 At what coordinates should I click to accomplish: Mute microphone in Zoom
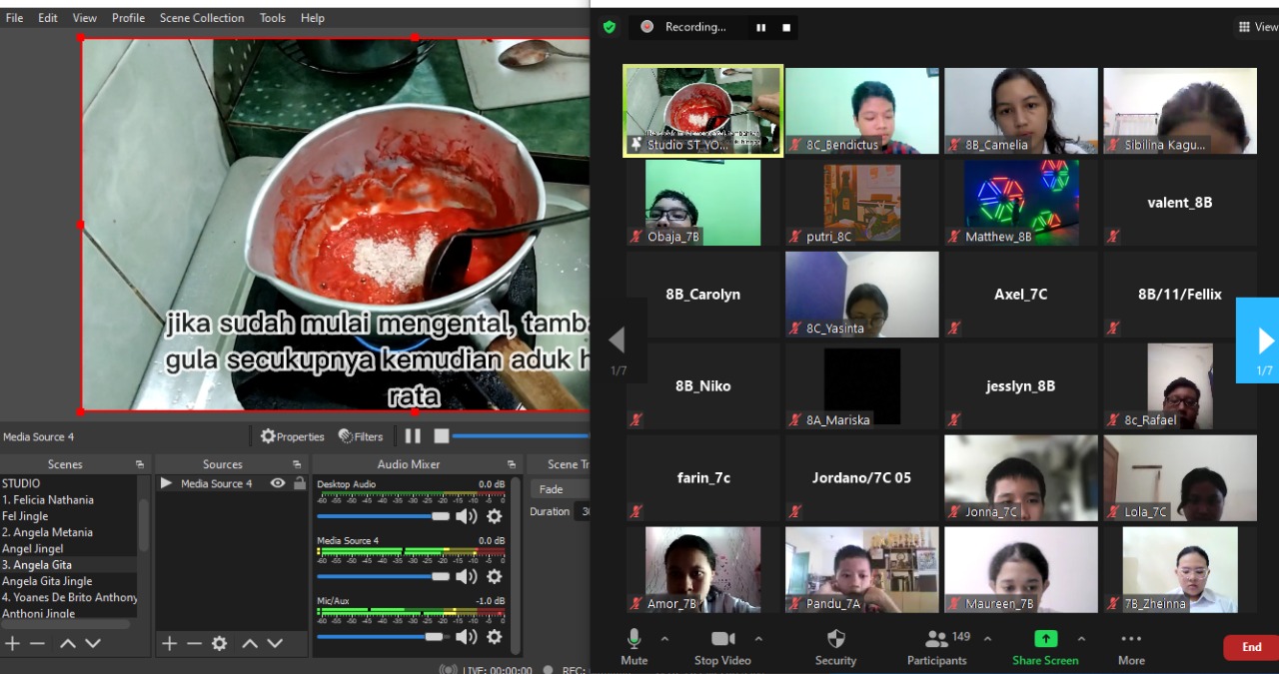click(634, 647)
